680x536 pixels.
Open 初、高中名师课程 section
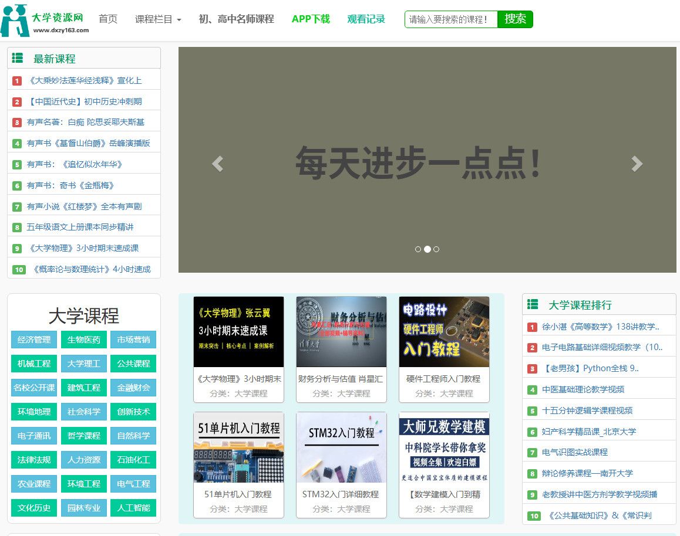coord(235,19)
